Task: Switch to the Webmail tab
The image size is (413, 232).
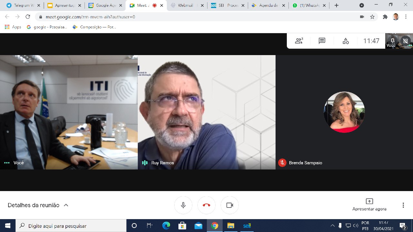Action: pyautogui.click(x=187, y=5)
